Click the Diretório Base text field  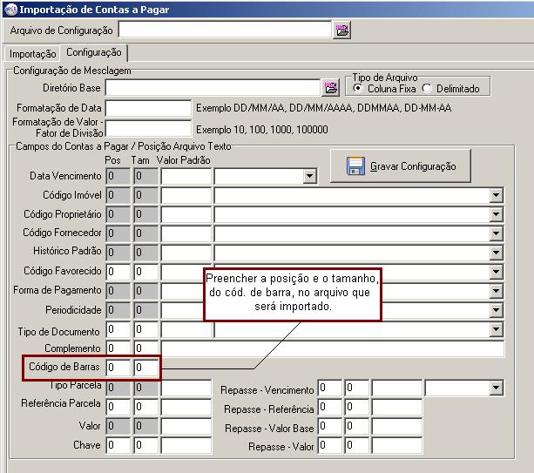point(213,88)
